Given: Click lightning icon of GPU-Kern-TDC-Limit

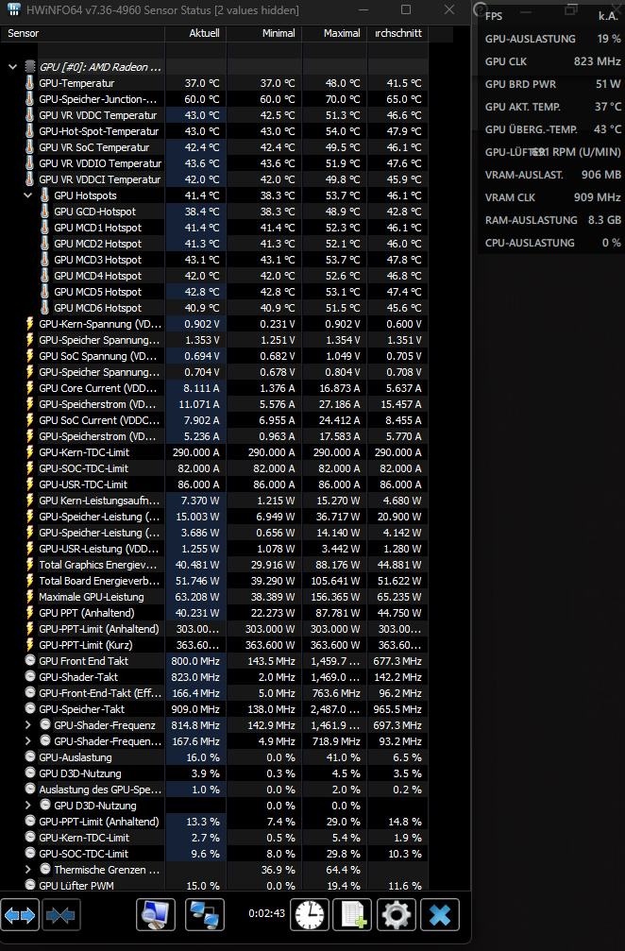Looking at the screenshot, I should point(29,451).
